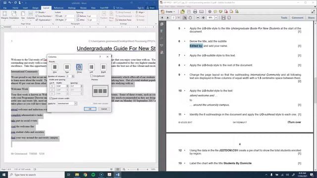Go to next page in Acrobat
This screenshot has height=178, width=317.
pos(167,18)
